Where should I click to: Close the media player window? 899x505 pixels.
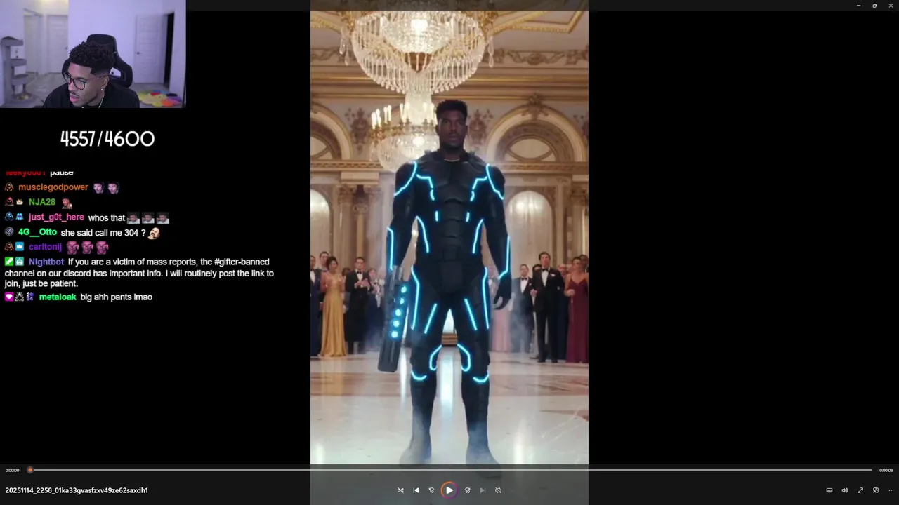tap(891, 6)
